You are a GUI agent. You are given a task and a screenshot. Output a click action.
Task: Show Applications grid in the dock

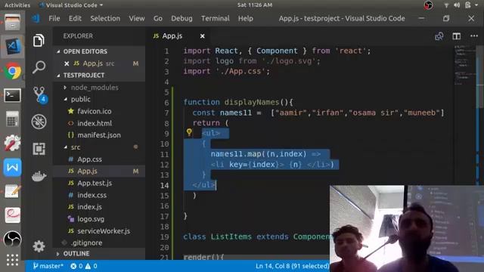pos(12,260)
